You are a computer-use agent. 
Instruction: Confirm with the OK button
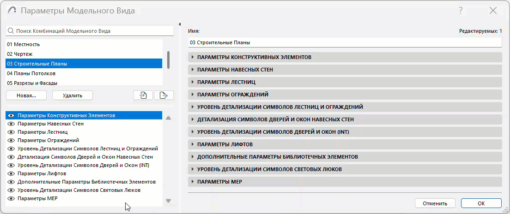point(481,203)
